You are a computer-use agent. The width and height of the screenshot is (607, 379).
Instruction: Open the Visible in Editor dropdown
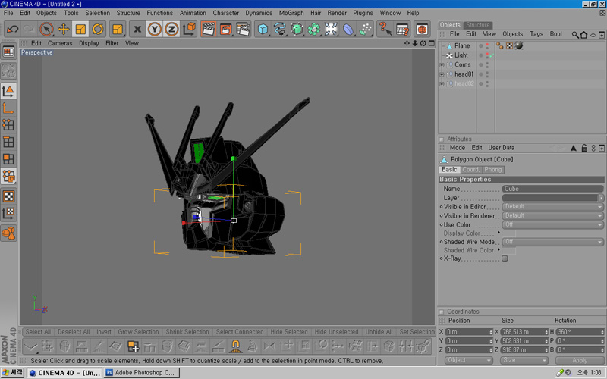click(553, 206)
